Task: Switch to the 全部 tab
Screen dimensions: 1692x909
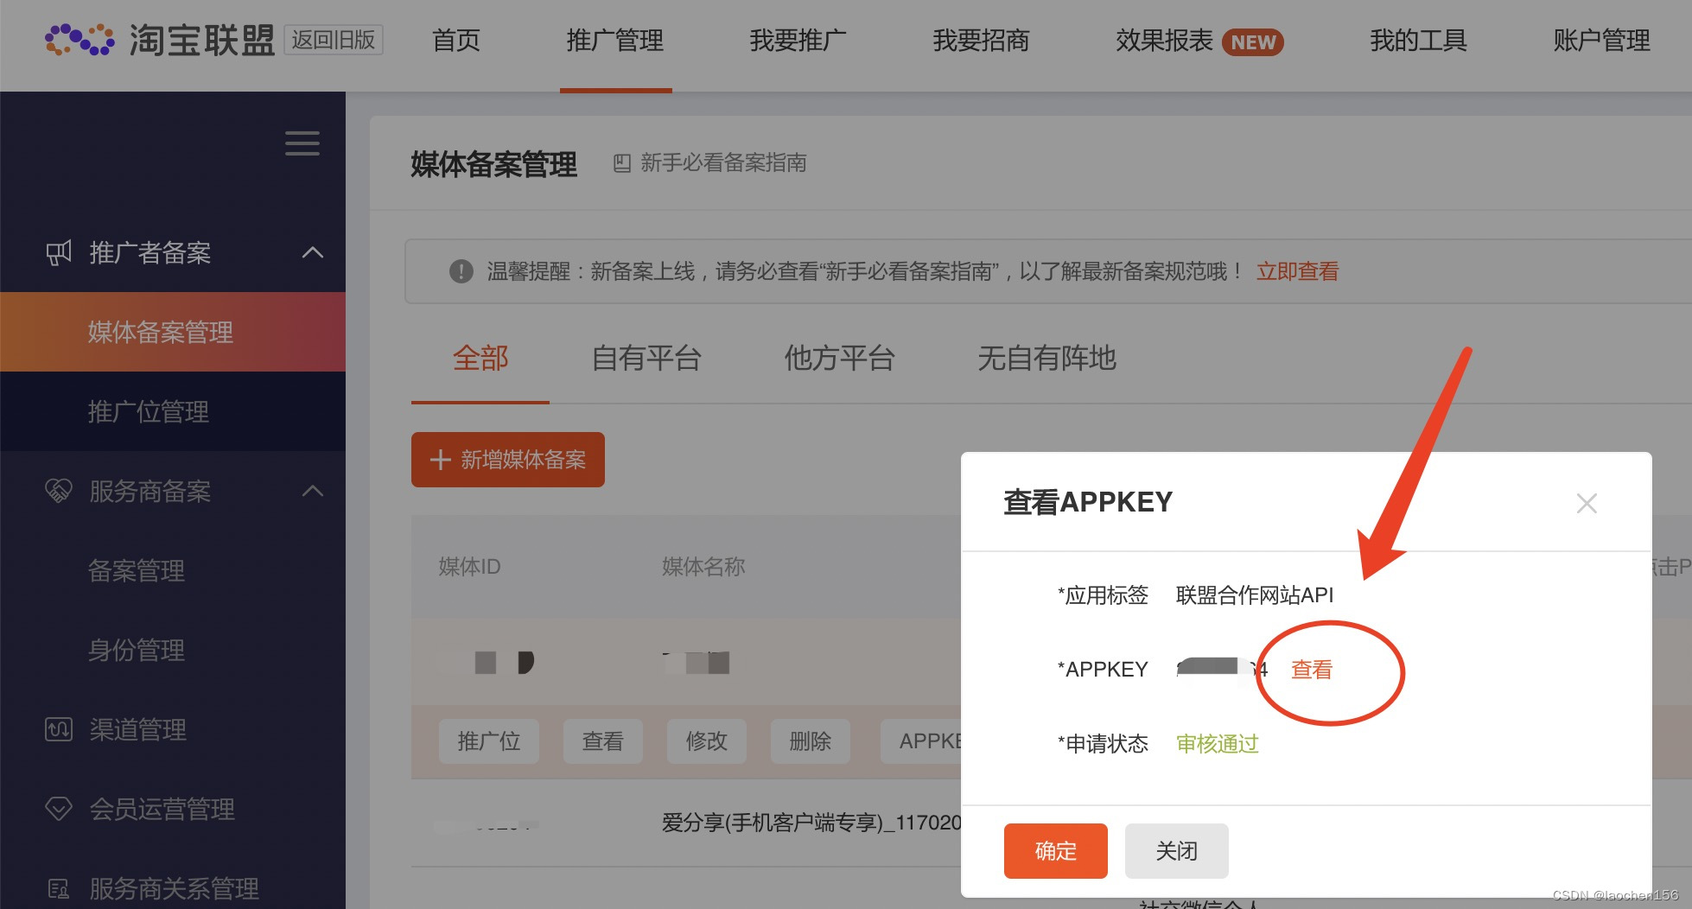Action: pyautogui.click(x=480, y=358)
